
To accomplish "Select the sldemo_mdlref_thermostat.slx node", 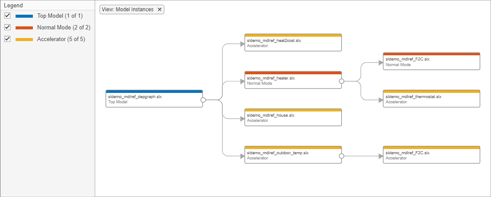I will tap(431, 99).
